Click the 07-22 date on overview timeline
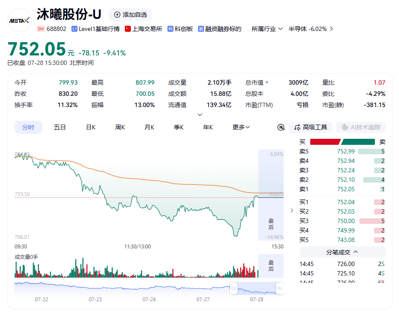Viewport: 399px width, 315px height. (x=41, y=300)
